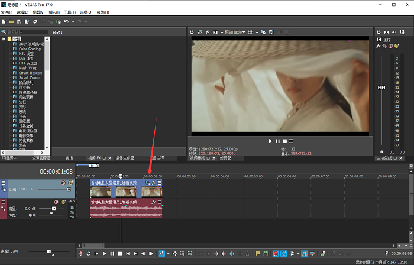This screenshot has width=414, height=265.
Task: Select the Color Grading effect
Action: (30, 49)
